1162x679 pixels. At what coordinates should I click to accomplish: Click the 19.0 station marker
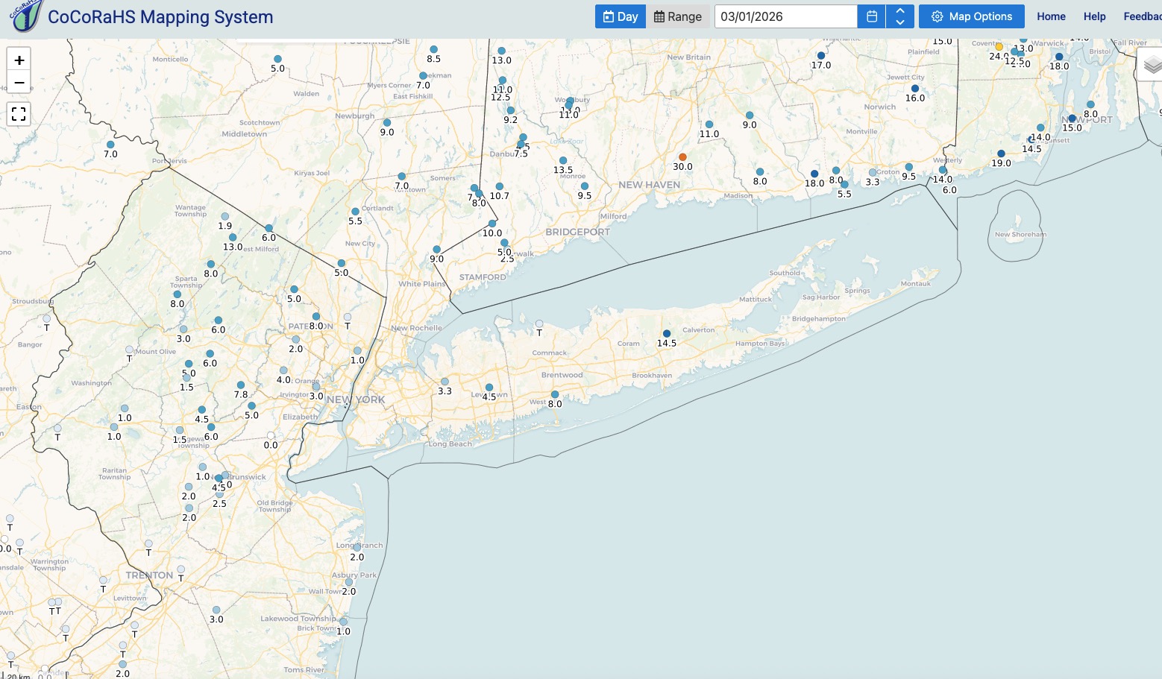[x=1001, y=154]
